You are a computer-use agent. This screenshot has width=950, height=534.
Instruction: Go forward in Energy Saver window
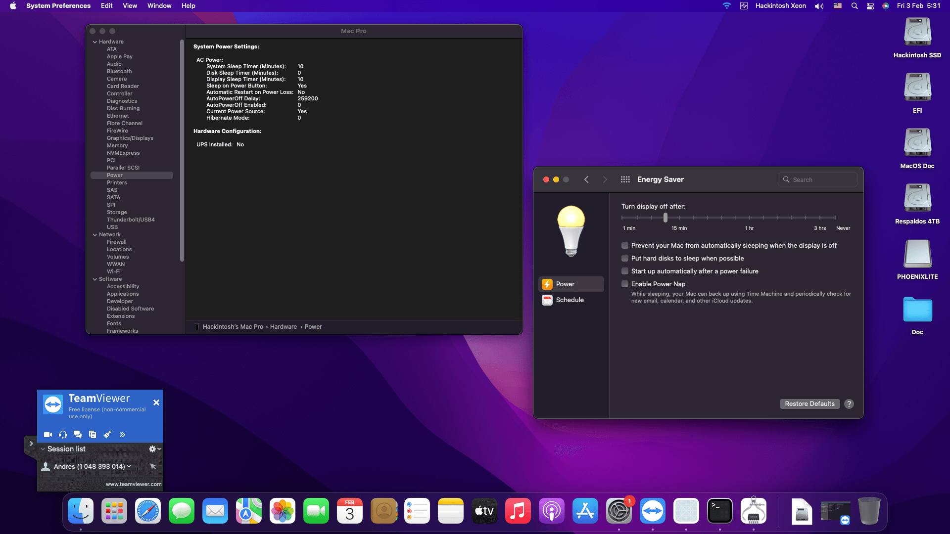click(x=605, y=179)
